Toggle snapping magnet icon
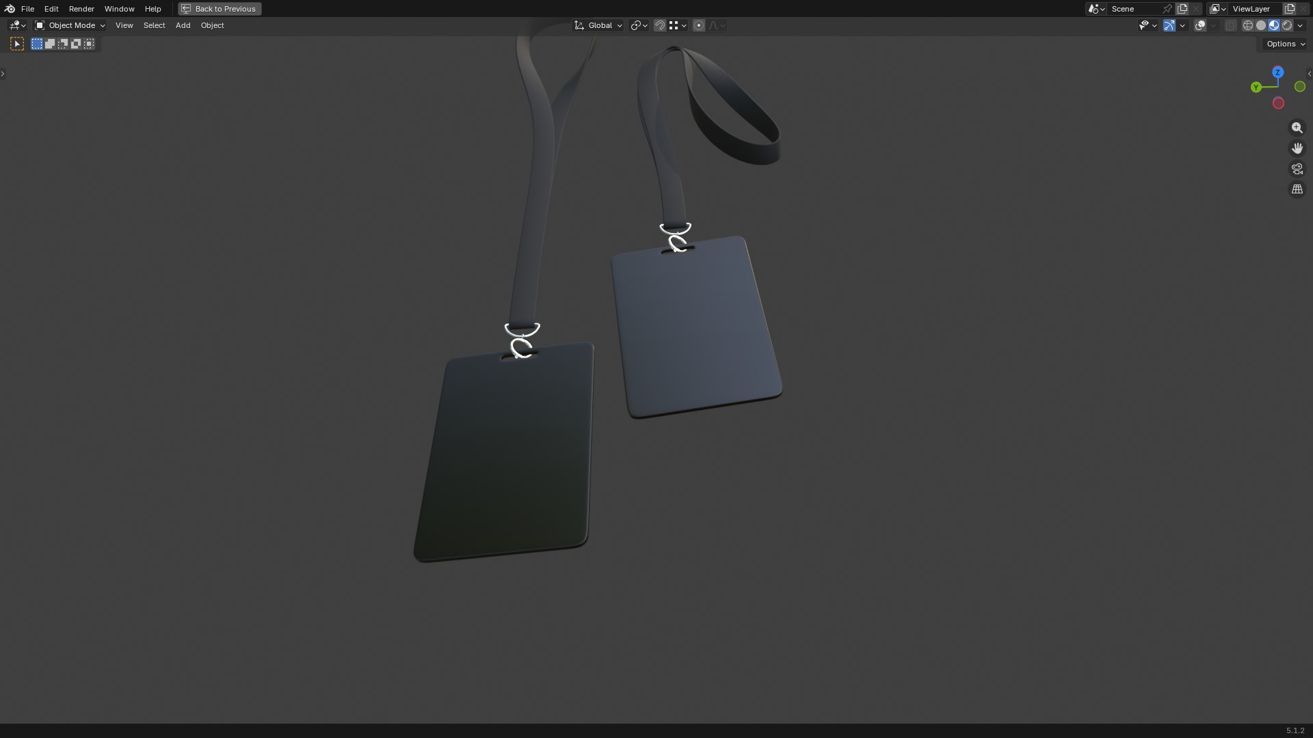 coord(660,25)
